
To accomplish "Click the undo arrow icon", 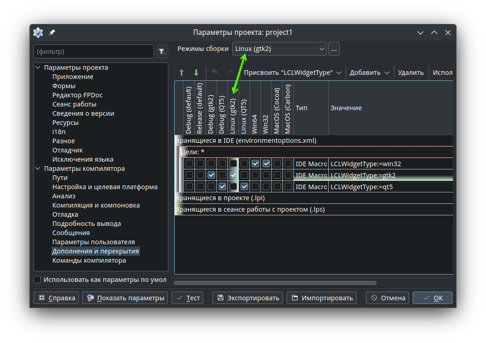I will coord(215,73).
